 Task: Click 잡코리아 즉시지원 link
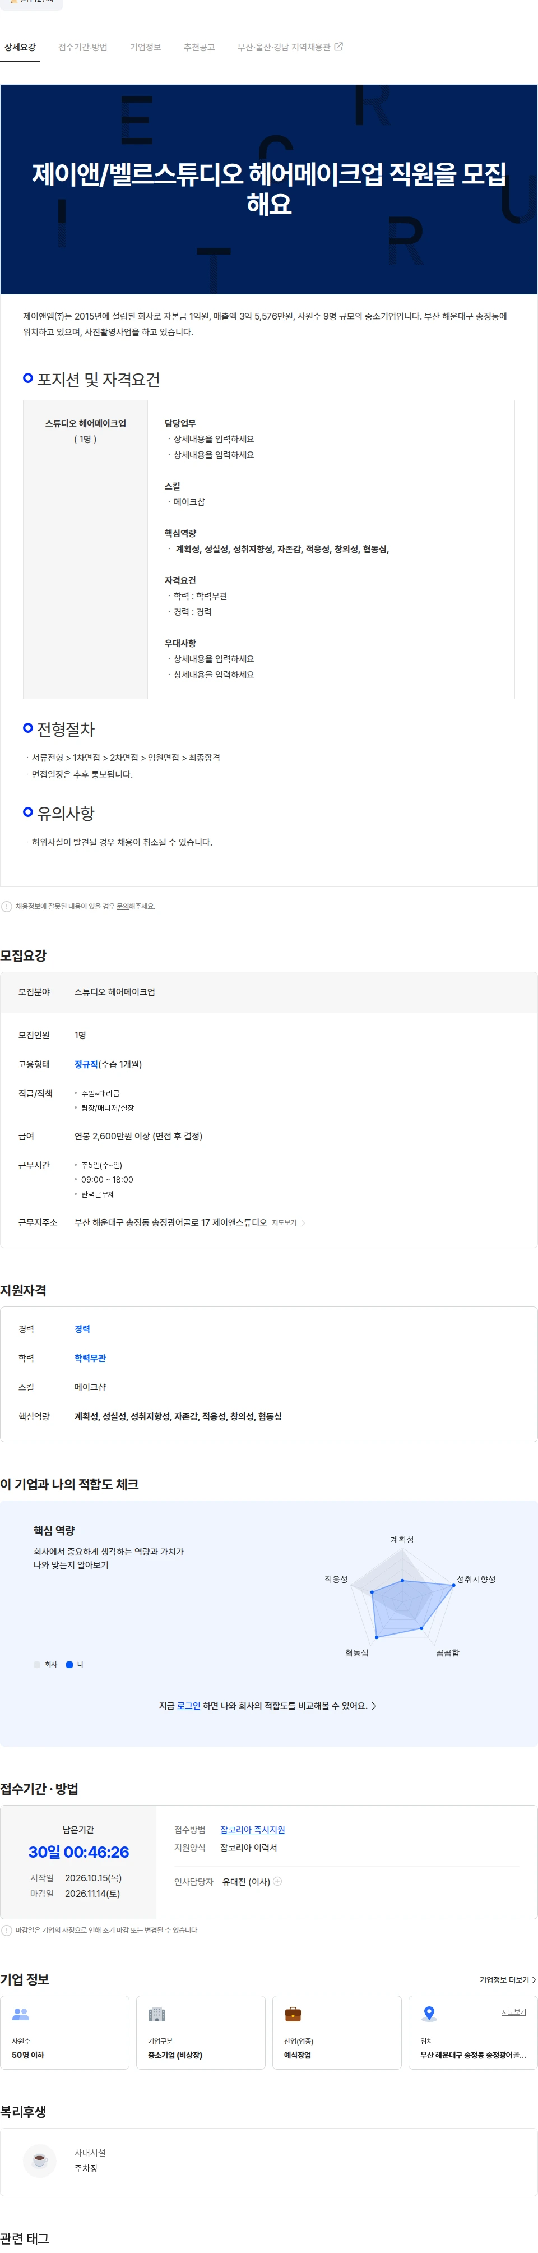[x=252, y=1829]
